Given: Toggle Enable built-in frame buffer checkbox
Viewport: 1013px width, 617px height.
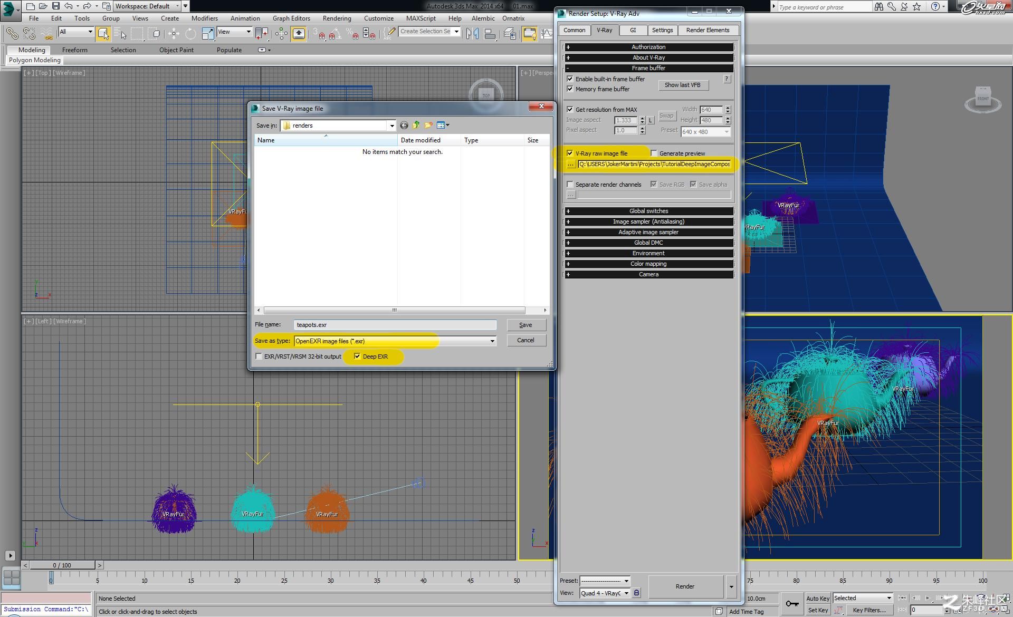Looking at the screenshot, I should tap(570, 79).
